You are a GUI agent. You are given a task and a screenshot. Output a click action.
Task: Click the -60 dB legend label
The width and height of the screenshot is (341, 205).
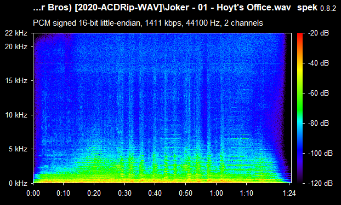(x=319, y=93)
